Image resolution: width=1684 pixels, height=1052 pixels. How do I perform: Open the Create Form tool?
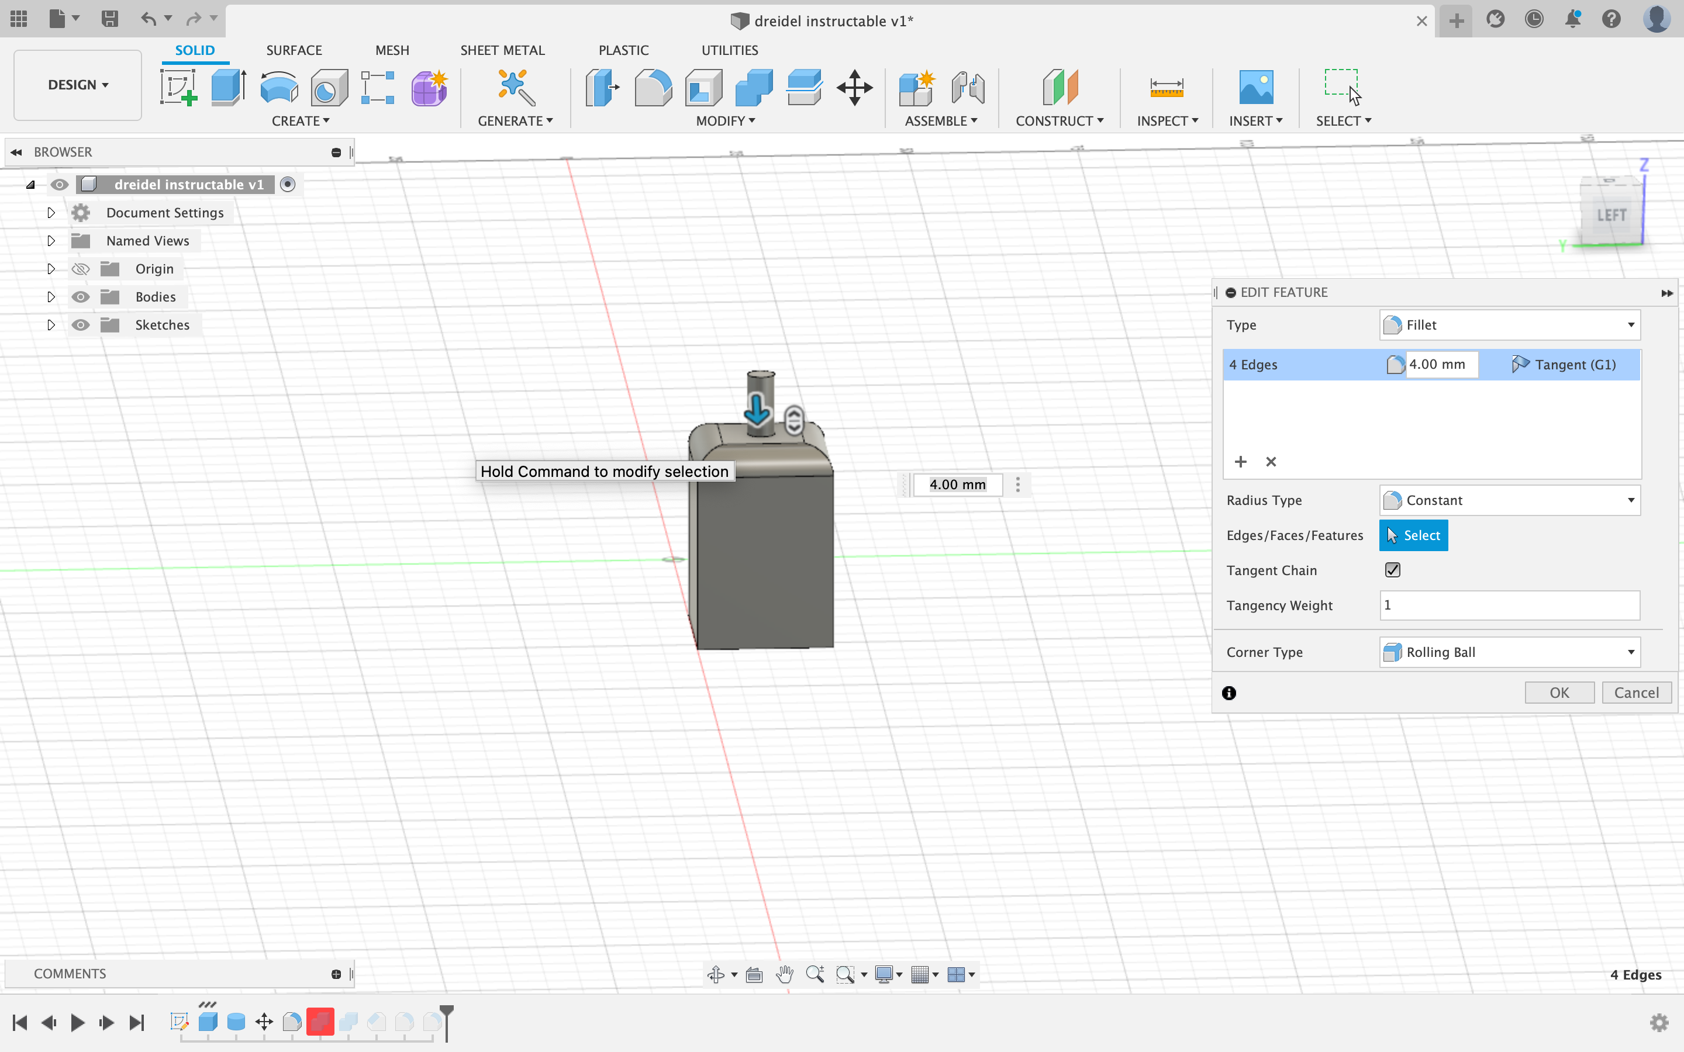click(x=429, y=88)
